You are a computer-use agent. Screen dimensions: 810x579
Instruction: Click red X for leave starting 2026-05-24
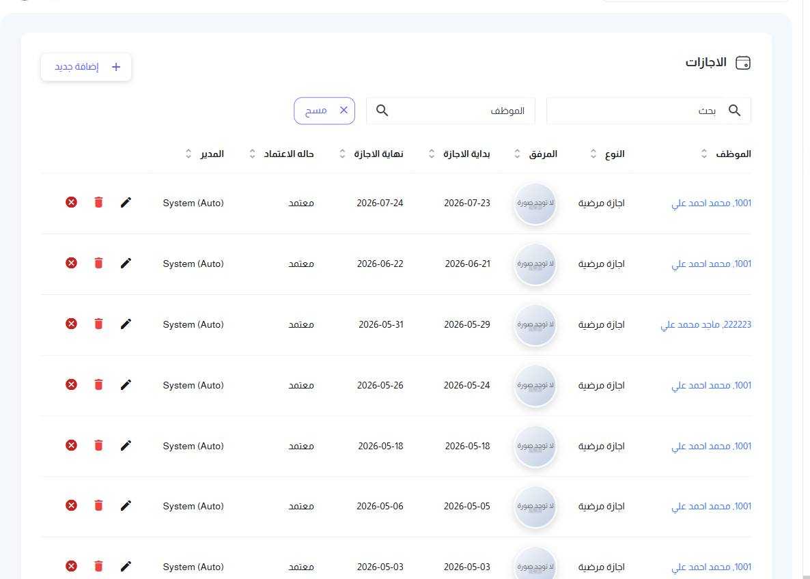pyautogui.click(x=71, y=385)
